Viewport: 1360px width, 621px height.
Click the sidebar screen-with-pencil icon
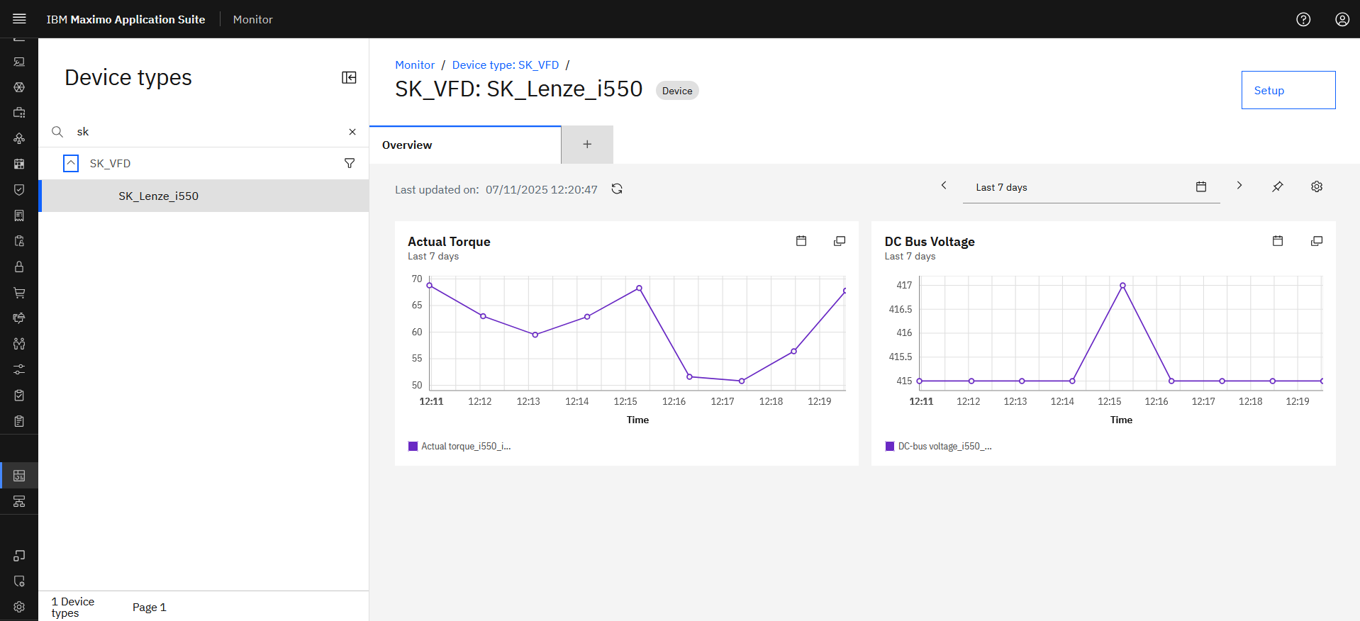[19, 62]
